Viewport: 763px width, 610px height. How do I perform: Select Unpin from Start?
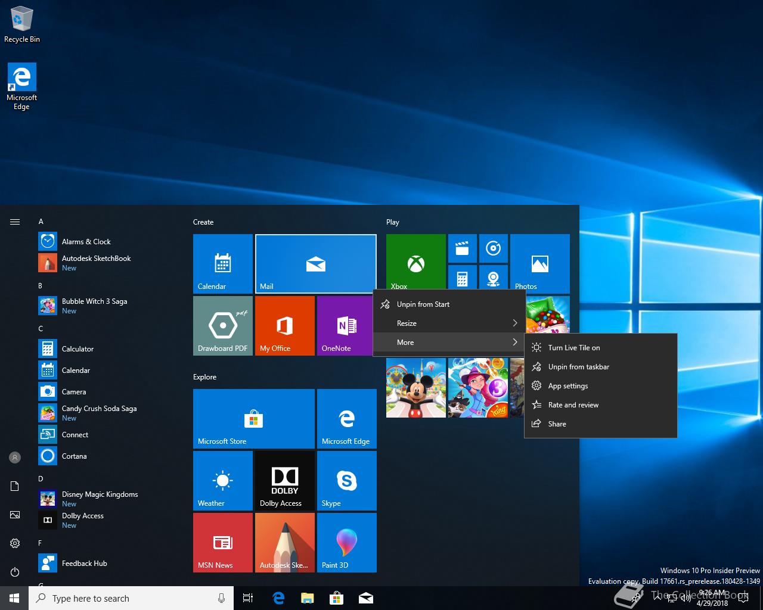pos(423,304)
